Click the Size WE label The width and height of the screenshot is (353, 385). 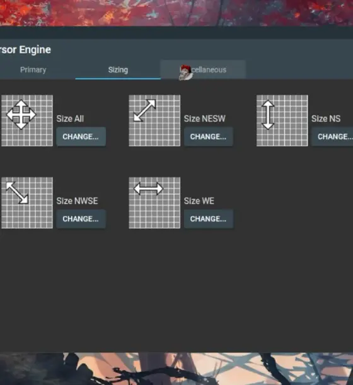[x=199, y=201]
